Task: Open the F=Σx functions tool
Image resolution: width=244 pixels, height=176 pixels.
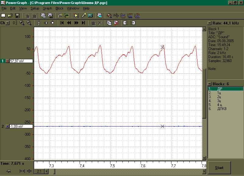Action: point(116,16)
